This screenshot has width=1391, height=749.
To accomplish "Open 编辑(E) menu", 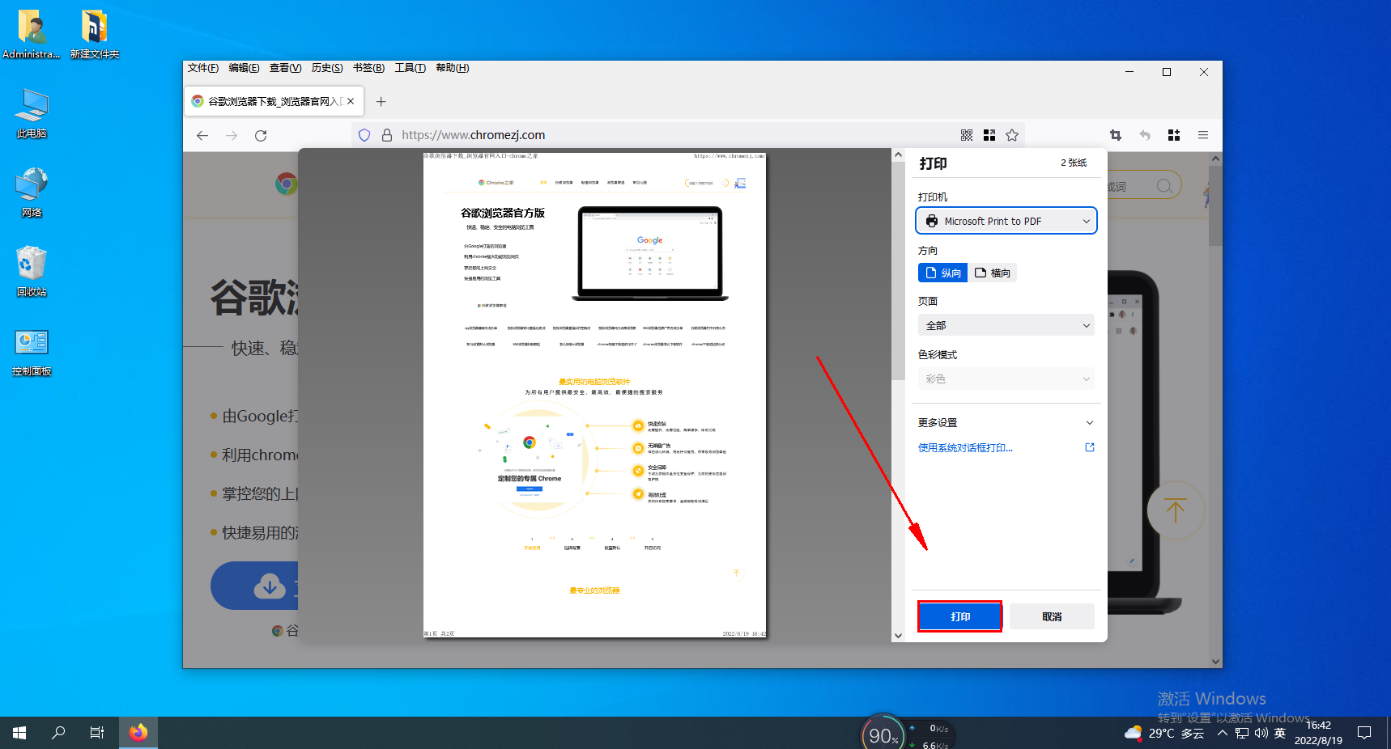I will click(244, 68).
